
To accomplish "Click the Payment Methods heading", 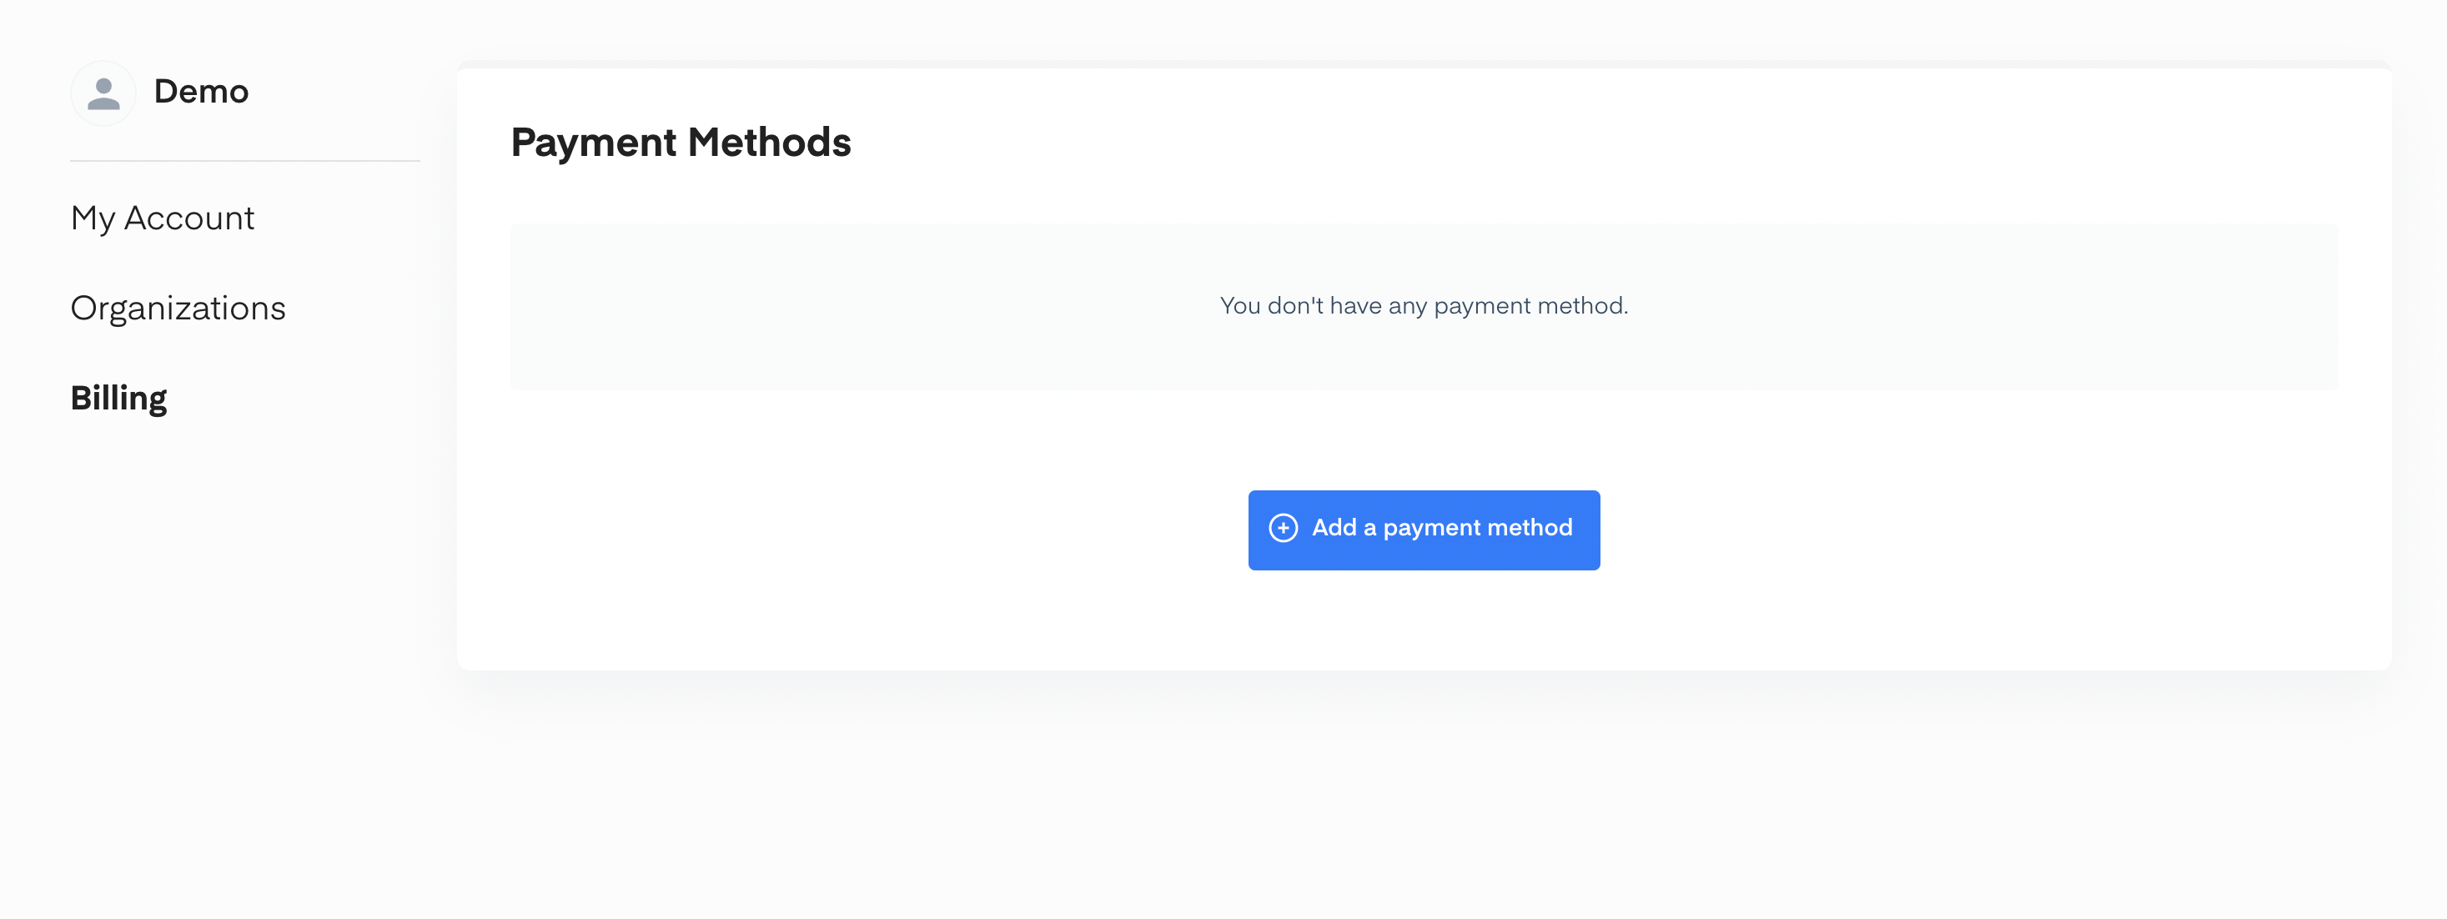I will tap(681, 143).
